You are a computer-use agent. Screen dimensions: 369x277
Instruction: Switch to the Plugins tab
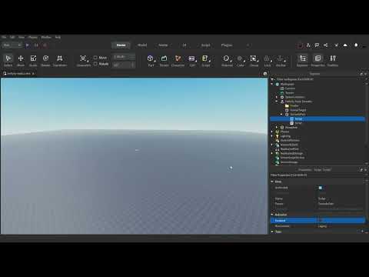[x=227, y=45]
